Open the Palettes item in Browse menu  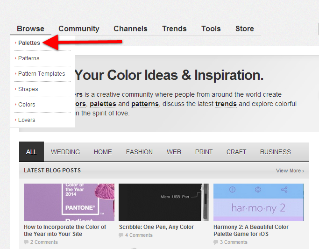tap(29, 43)
